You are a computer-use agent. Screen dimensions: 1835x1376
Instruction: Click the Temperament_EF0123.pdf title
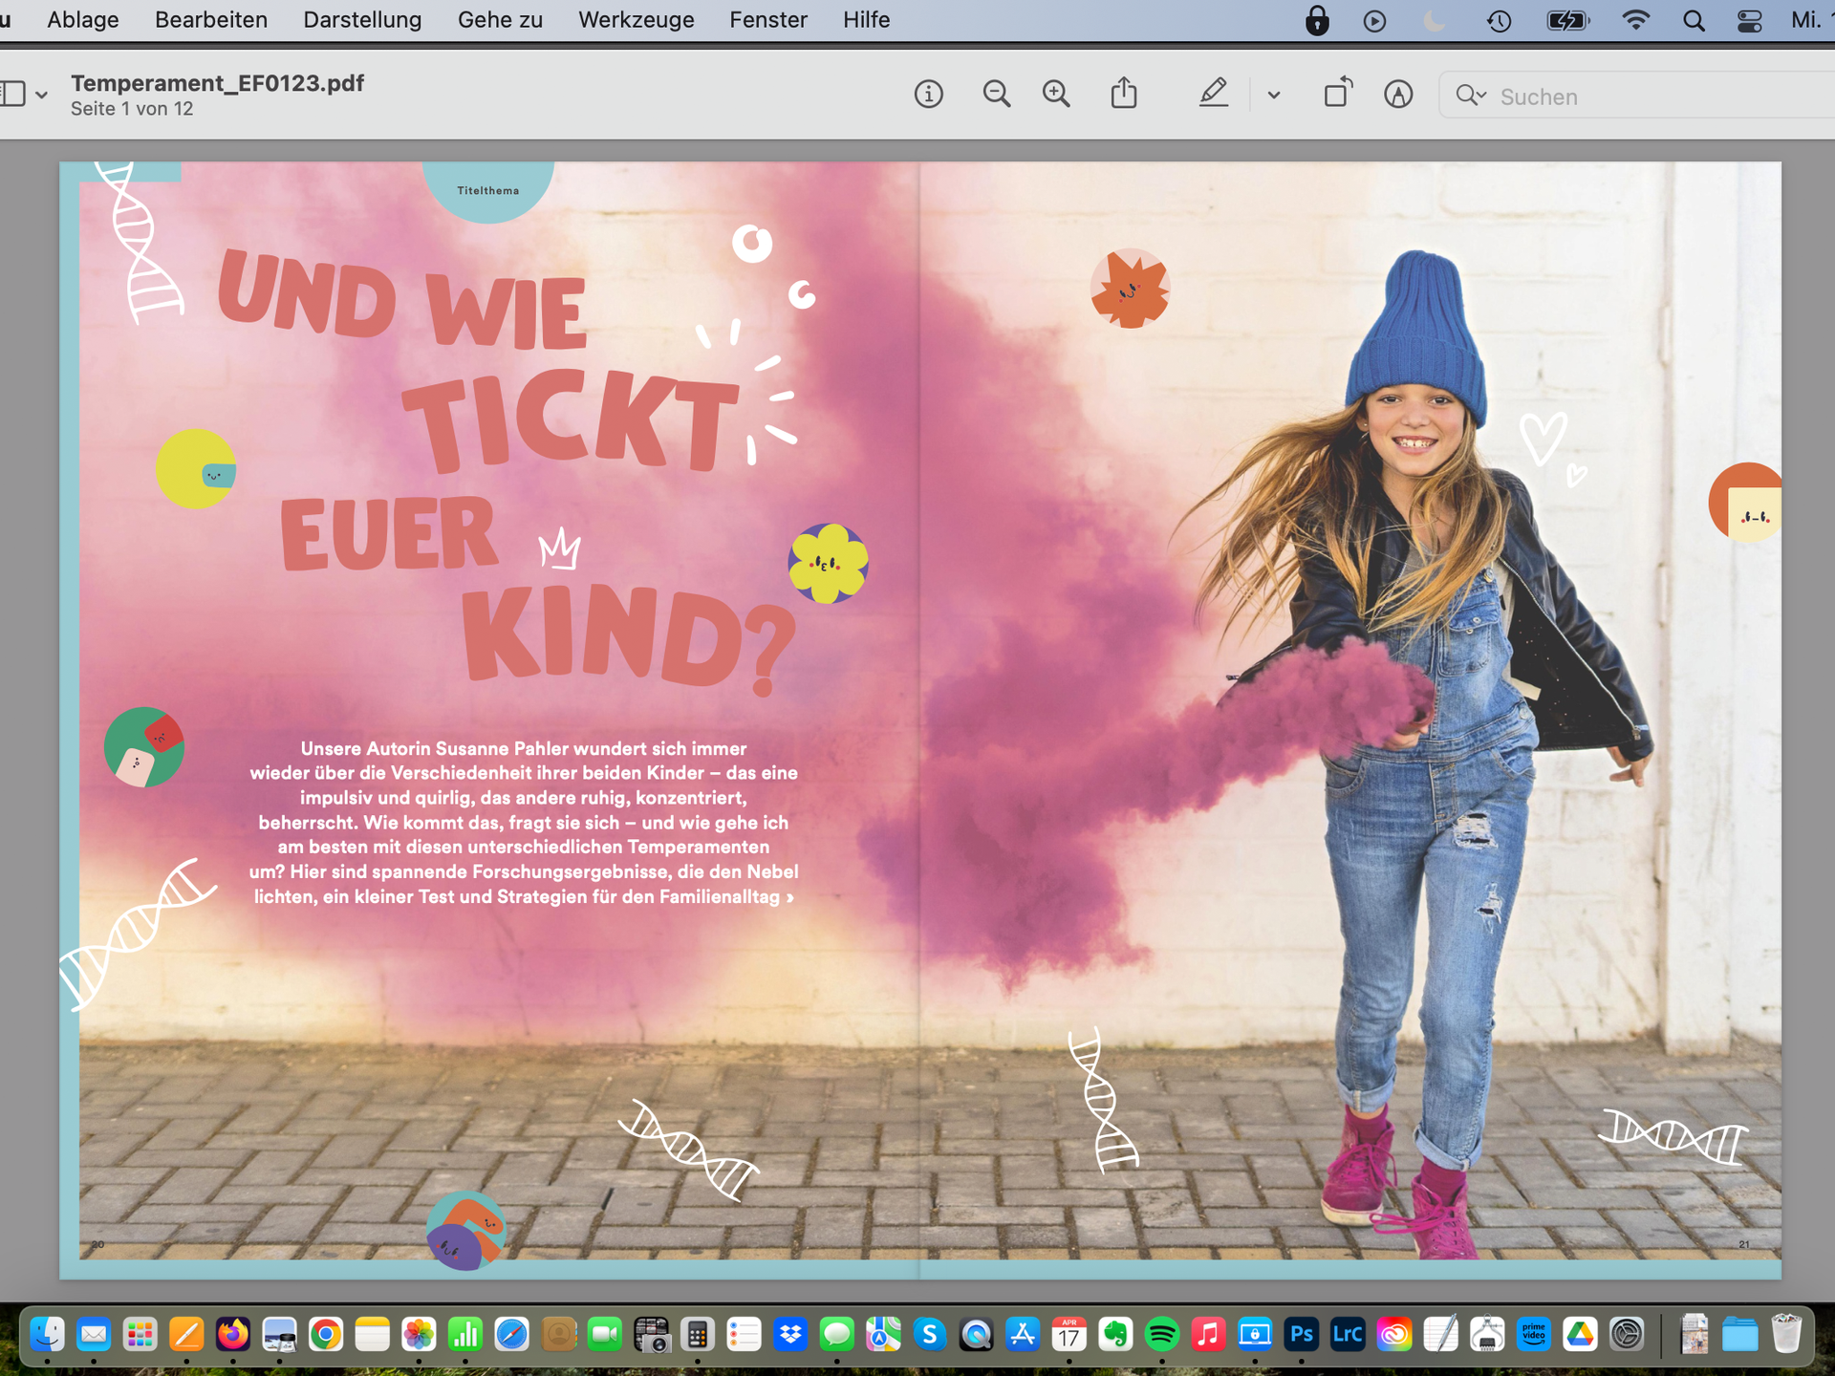point(217,83)
